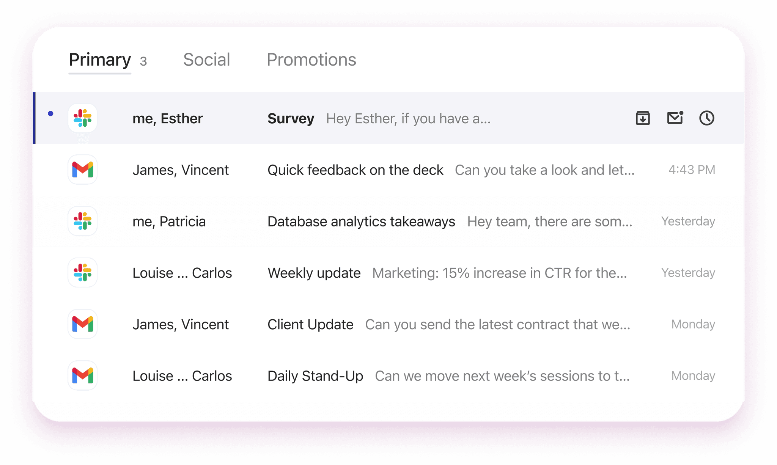
Task: Click Gmail icon on Daily Stand-Up email
Action: pos(83,375)
